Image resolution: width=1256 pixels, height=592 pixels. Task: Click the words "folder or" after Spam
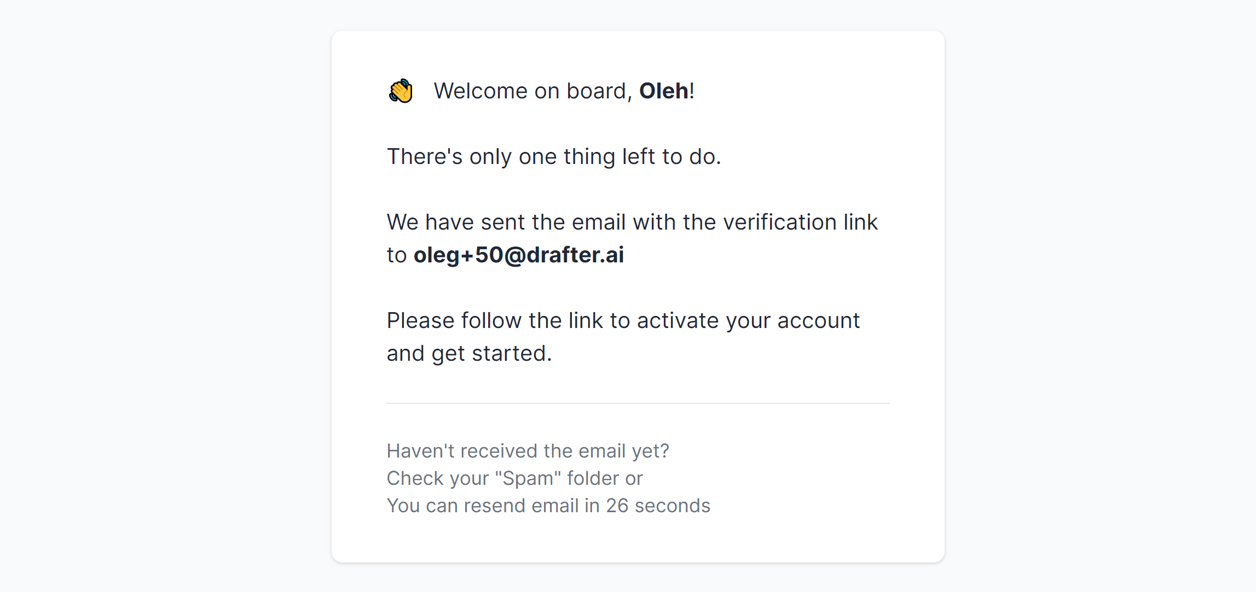click(605, 478)
